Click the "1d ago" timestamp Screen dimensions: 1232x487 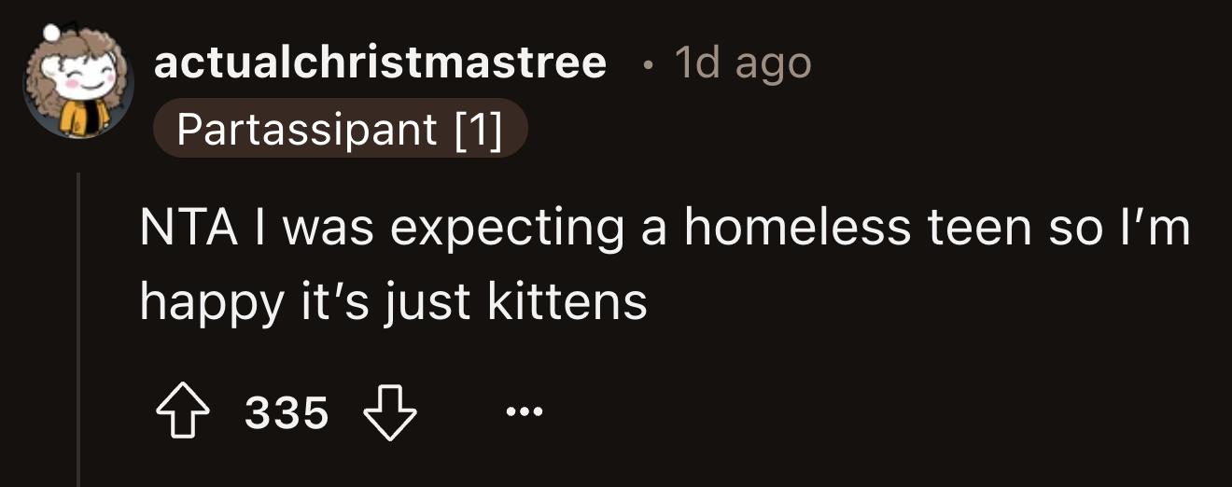[742, 63]
